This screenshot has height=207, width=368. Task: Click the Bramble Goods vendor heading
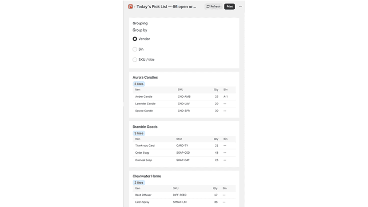pyautogui.click(x=145, y=127)
